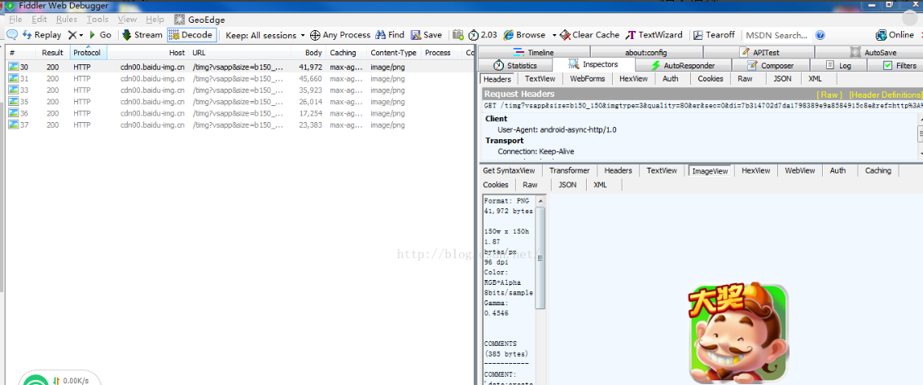Open Keep: All sessions dropdown
This screenshot has width=923, height=385.
pos(265,35)
